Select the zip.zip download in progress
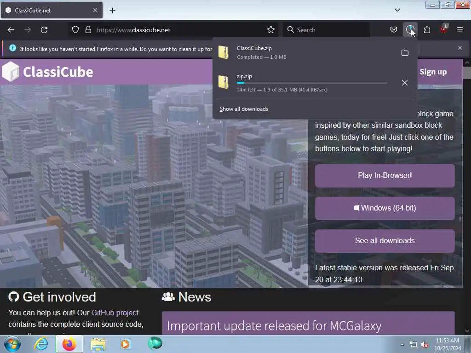This screenshot has height=353, width=471. point(305,83)
